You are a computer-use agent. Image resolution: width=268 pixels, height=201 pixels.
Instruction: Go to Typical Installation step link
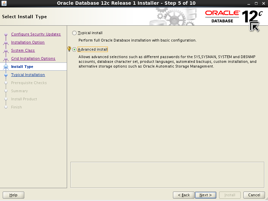[x=28, y=75]
